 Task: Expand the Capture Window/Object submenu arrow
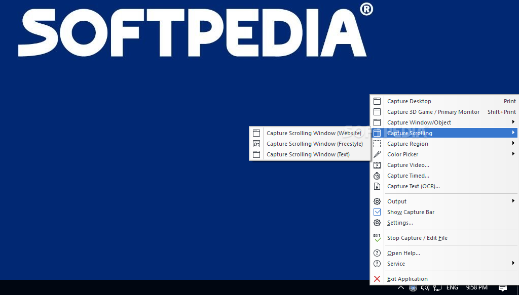pos(513,122)
